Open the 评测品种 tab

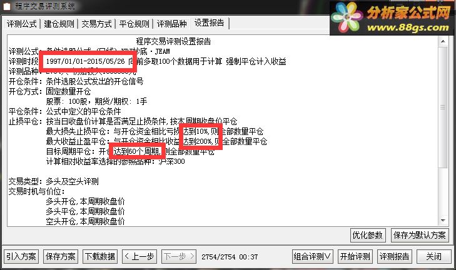coord(171,24)
